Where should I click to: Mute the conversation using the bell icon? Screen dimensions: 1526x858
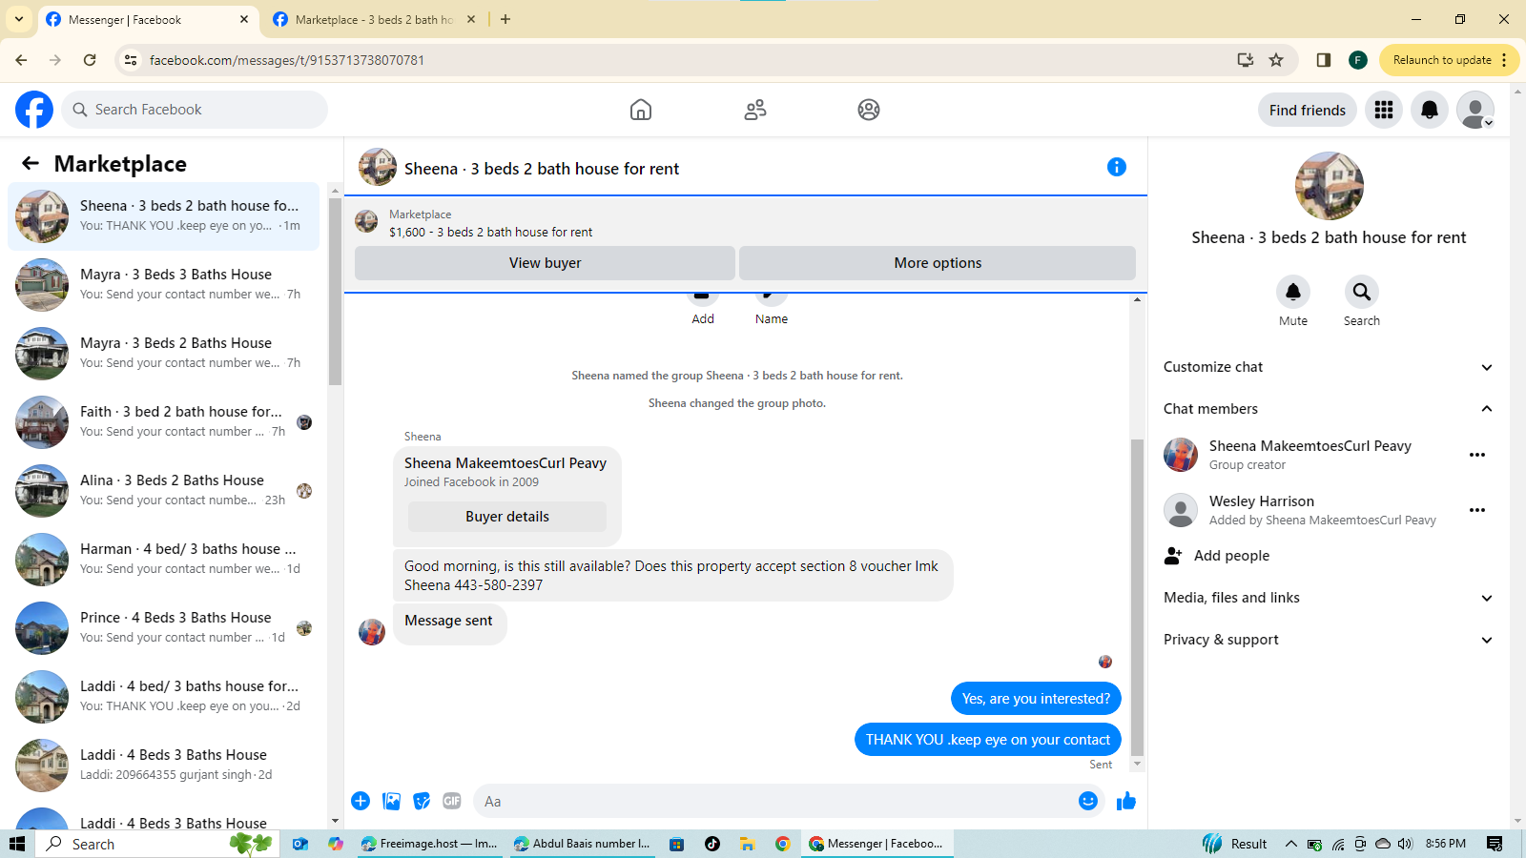1293,292
